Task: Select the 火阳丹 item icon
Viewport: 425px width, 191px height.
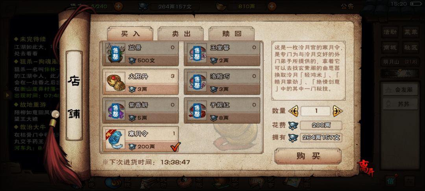Action: pyautogui.click(x=115, y=82)
